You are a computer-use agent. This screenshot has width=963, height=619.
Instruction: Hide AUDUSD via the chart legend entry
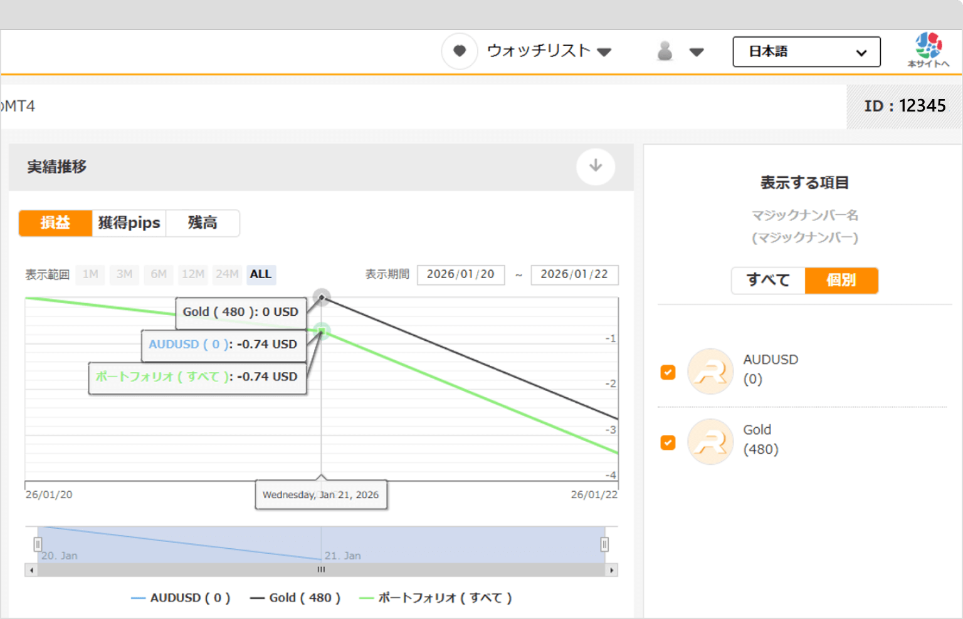point(181,598)
